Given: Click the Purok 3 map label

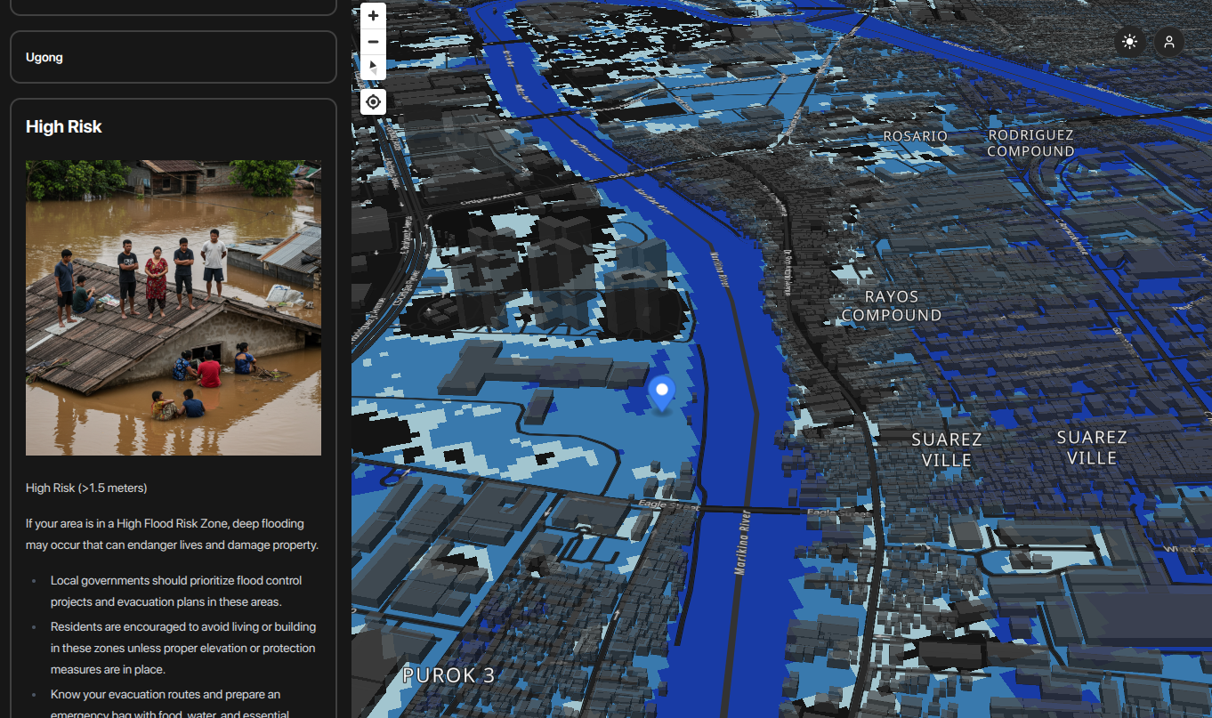Looking at the screenshot, I should (x=448, y=676).
